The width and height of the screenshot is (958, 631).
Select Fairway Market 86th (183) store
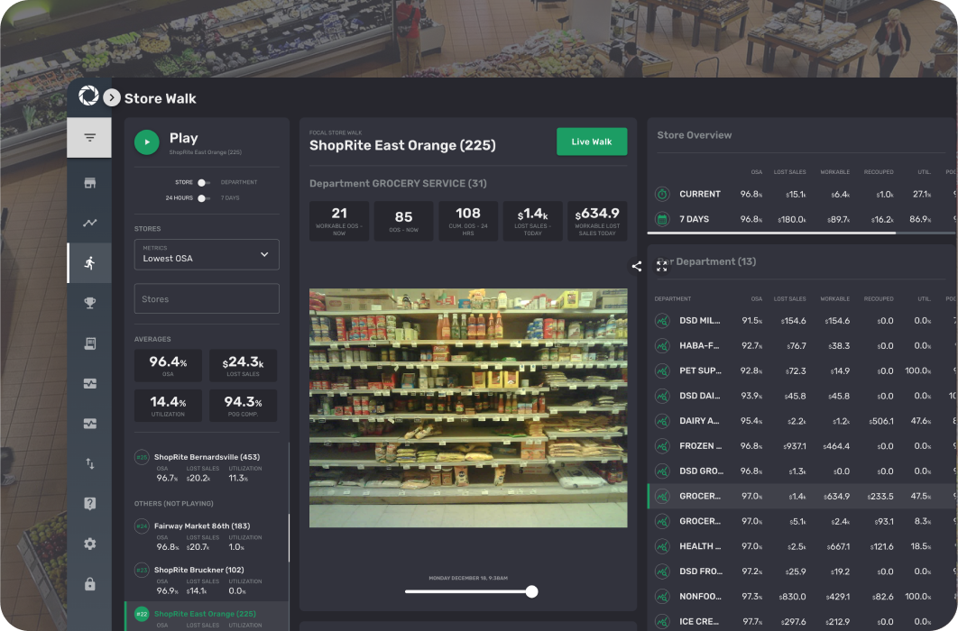tap(207, 536)
